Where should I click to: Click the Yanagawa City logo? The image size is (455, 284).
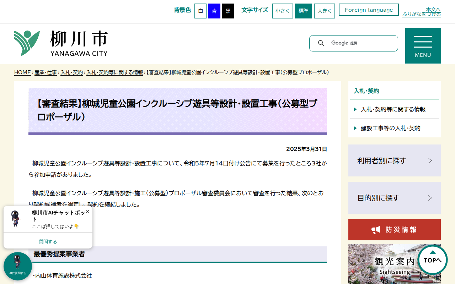[x=60, y=43]
